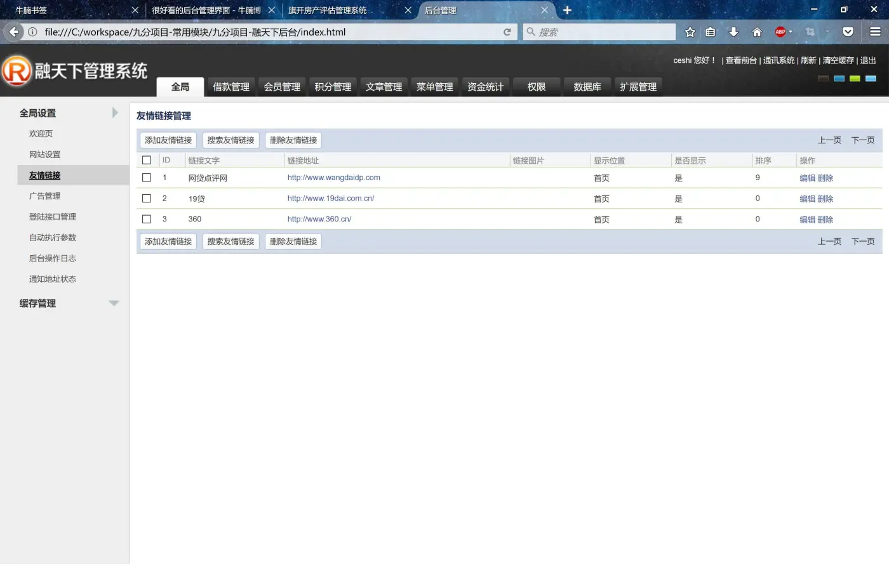Open 网站设置 in the sidebar
889x566 pixels.
tap(44, 155)
